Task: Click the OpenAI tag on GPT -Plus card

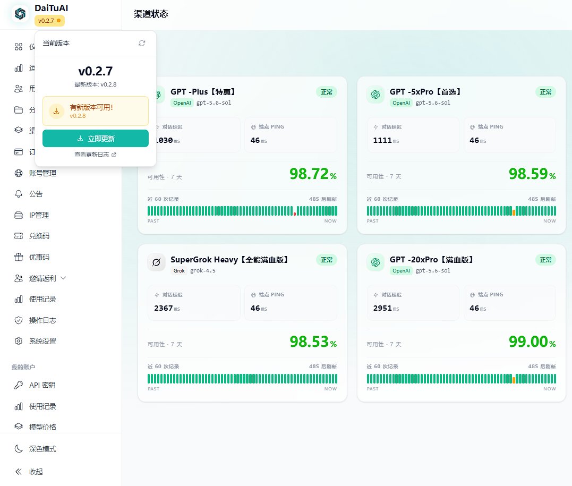Action: 182,103
